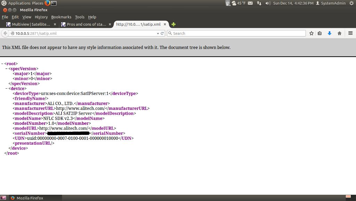Open the View menu
Viewport: 356px width, 201px height.
[27, 17]
